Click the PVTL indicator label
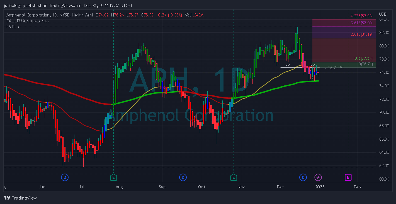Image resolution: width=396 pixels, height=204 pixels. point(11,27)
